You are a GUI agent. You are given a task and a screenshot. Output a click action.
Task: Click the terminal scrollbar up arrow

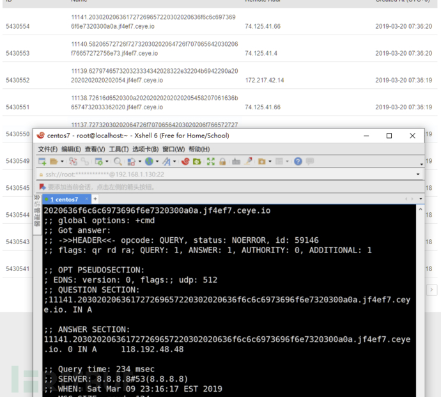coord(421,209)
